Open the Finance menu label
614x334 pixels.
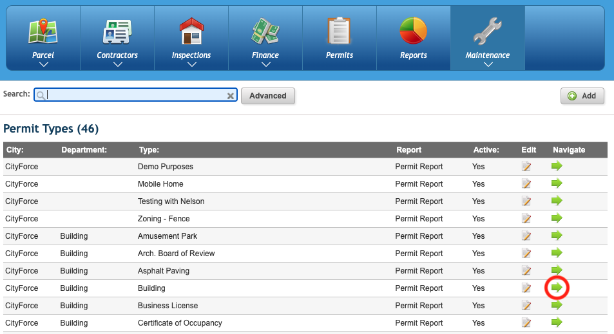tap(265, 55)
